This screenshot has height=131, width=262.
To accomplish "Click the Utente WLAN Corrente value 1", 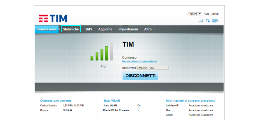I will click(138, 110).
